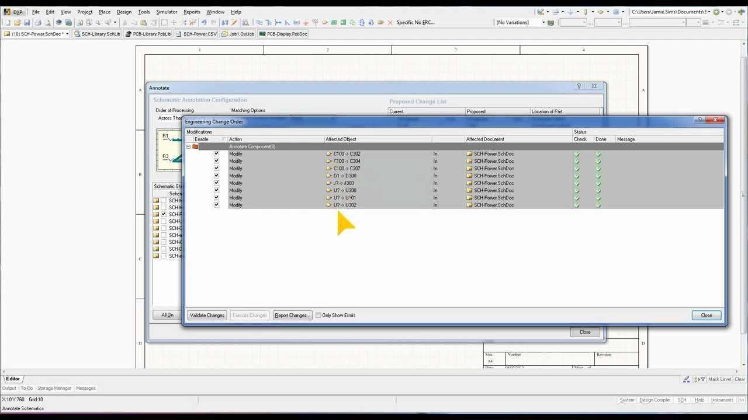The height and width of the screenshot is (420, 748).
Task: Click the printer icon in main toolbar
Action: click(x=38, y=23)
